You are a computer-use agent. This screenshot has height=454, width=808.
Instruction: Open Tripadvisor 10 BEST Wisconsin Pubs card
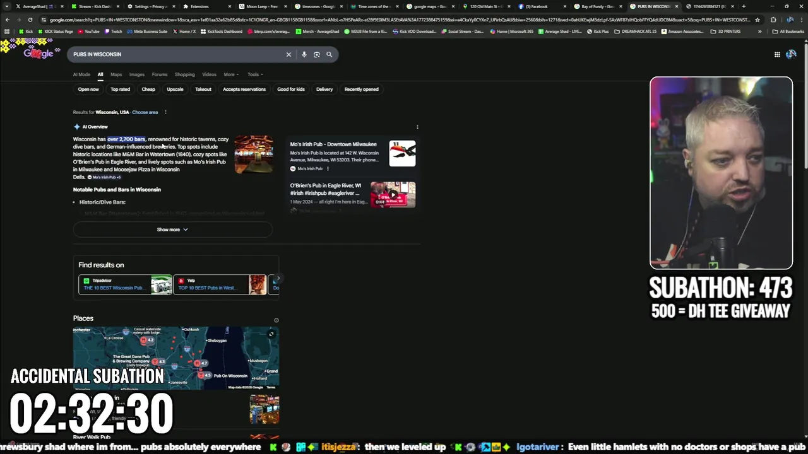125,284
